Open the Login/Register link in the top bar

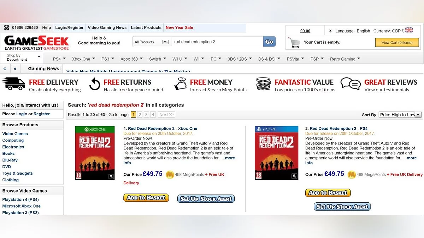tap(70, 28)
